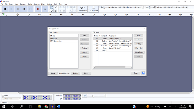Click the Share Audio button
This screenshot has width=194, height=109.
pos(94,9)
